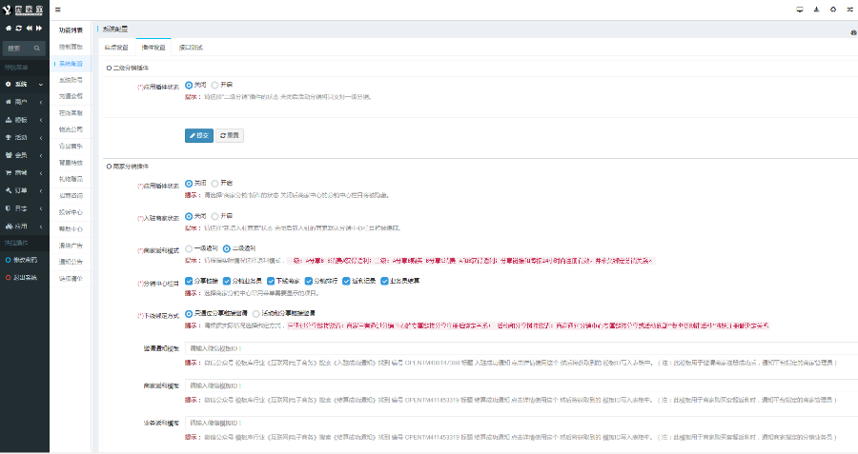This screenshot has height=454, width=858.
Task: Click the monitor icon in top-right header
Action: point(799,10)
